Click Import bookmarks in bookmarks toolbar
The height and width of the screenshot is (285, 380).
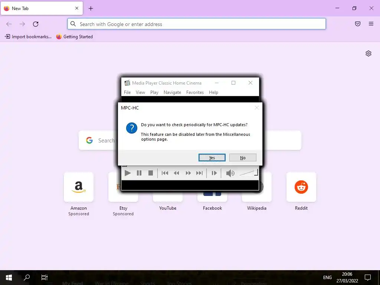click(x=28, y=37)
